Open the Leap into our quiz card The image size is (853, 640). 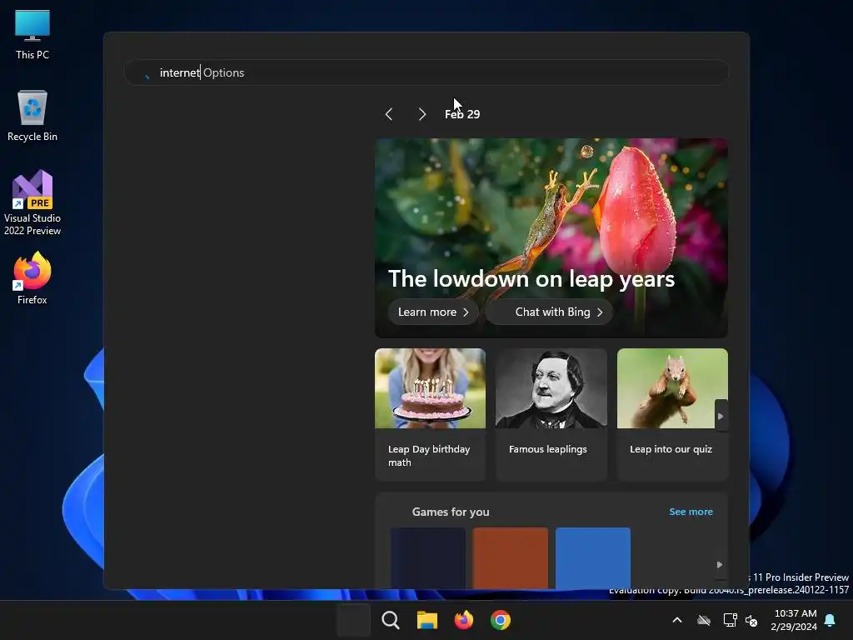click(672, 415)
